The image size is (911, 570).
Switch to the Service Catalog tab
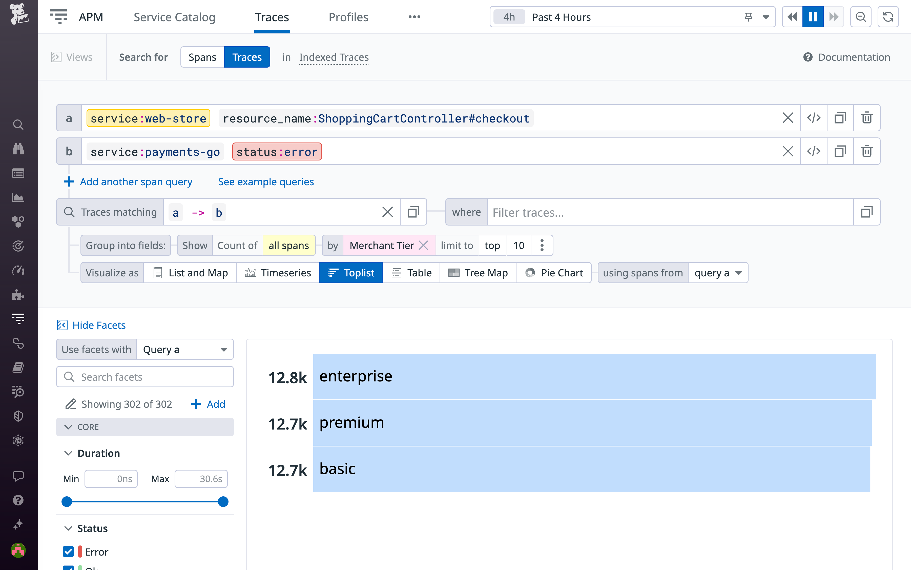coord(174,17)
